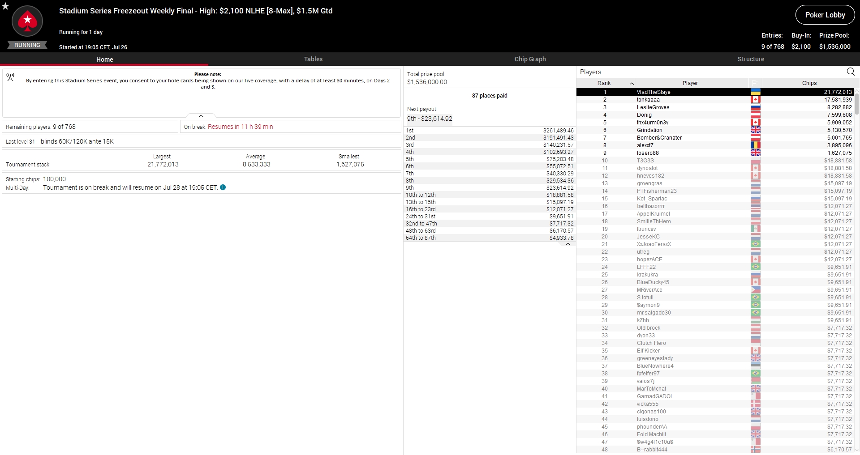Click 1st place payout $261,489.46
This screenshot has height=455, width=860.
click(558, 130)
